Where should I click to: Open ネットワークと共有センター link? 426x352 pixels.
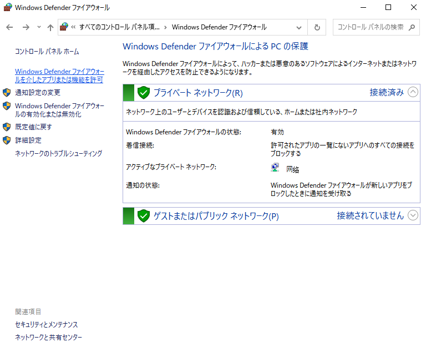[48, 338]
